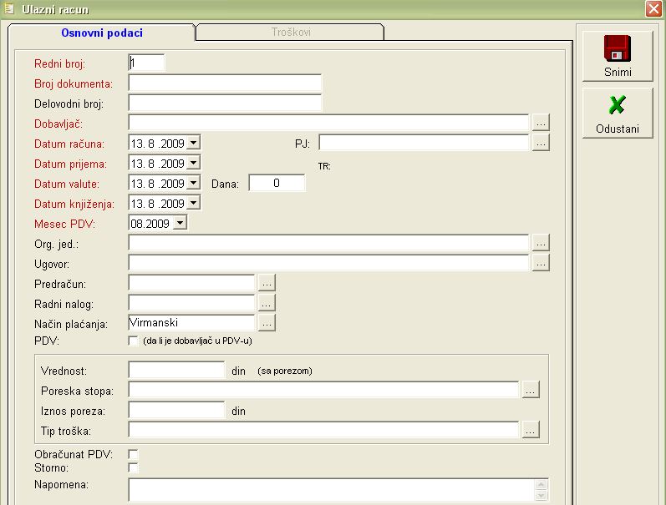This screenshot has height=505, width=666.
Task: Check the Storno checkbox
Action: [x=133, y=467]
